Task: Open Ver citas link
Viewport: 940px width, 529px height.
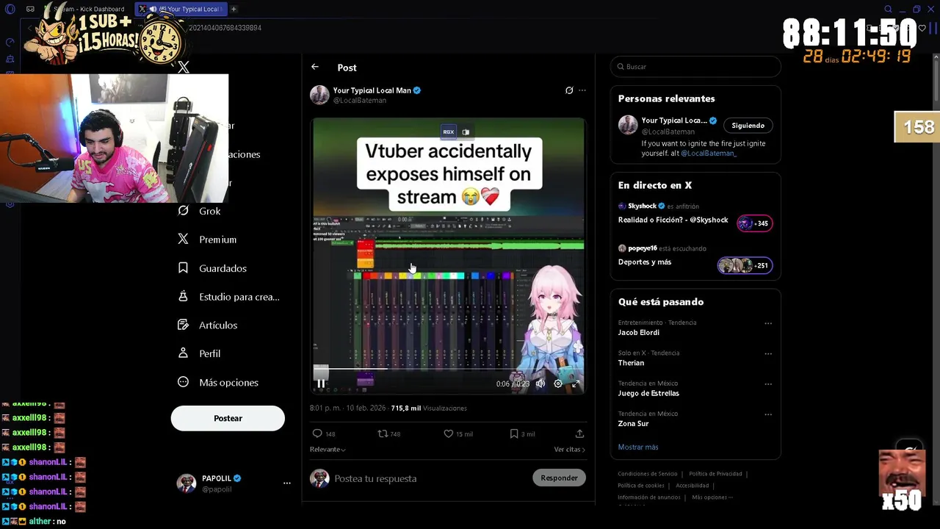Action: point(569,449)
